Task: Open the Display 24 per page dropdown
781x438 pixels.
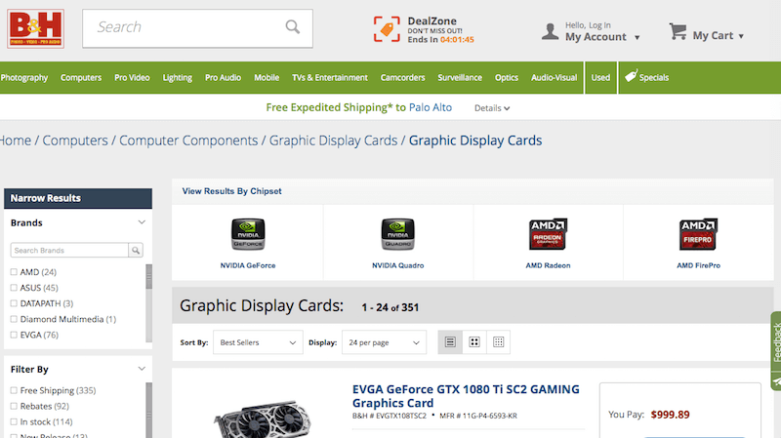Action: [x=384, y=342]
